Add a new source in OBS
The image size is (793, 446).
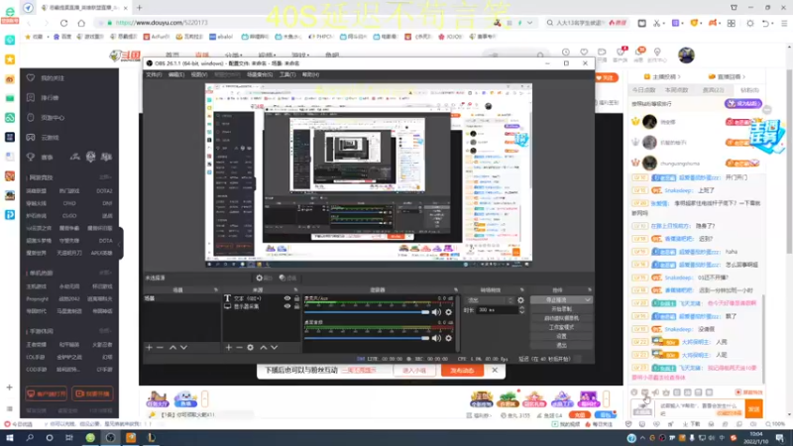(x=229, y=348)
